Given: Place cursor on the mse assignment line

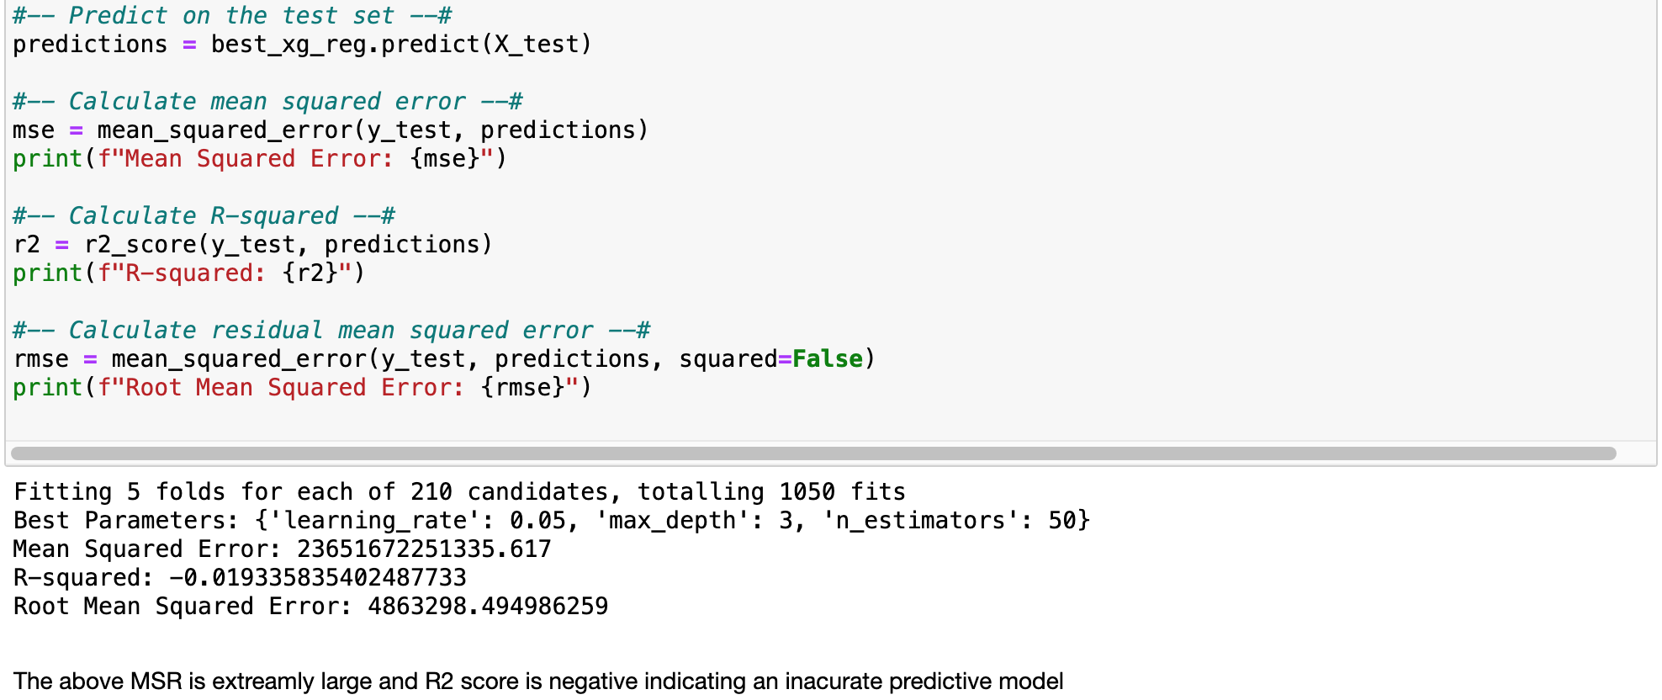Looking at the screenshot, I should coord(330,130).
